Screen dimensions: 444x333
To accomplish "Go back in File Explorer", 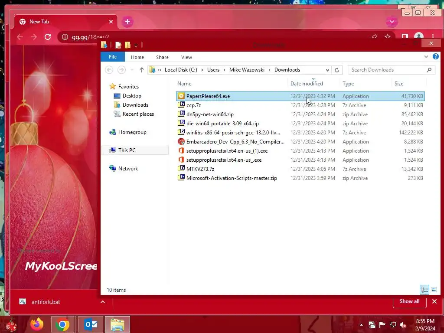I will click(109, 70).
